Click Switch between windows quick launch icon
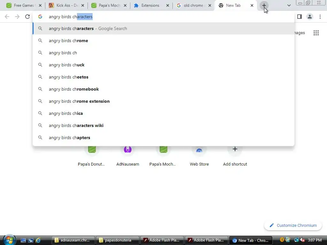Viewport: 327px width, 245px height. (31, 241)
